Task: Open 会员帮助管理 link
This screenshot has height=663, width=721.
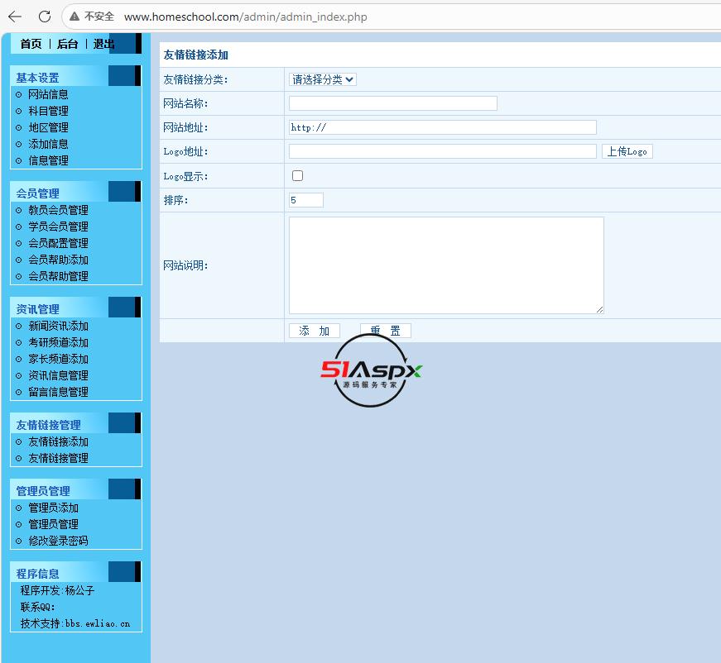Action: (59, 276)
